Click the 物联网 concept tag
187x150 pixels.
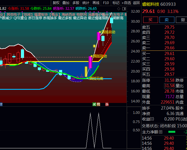coord(82,15)
